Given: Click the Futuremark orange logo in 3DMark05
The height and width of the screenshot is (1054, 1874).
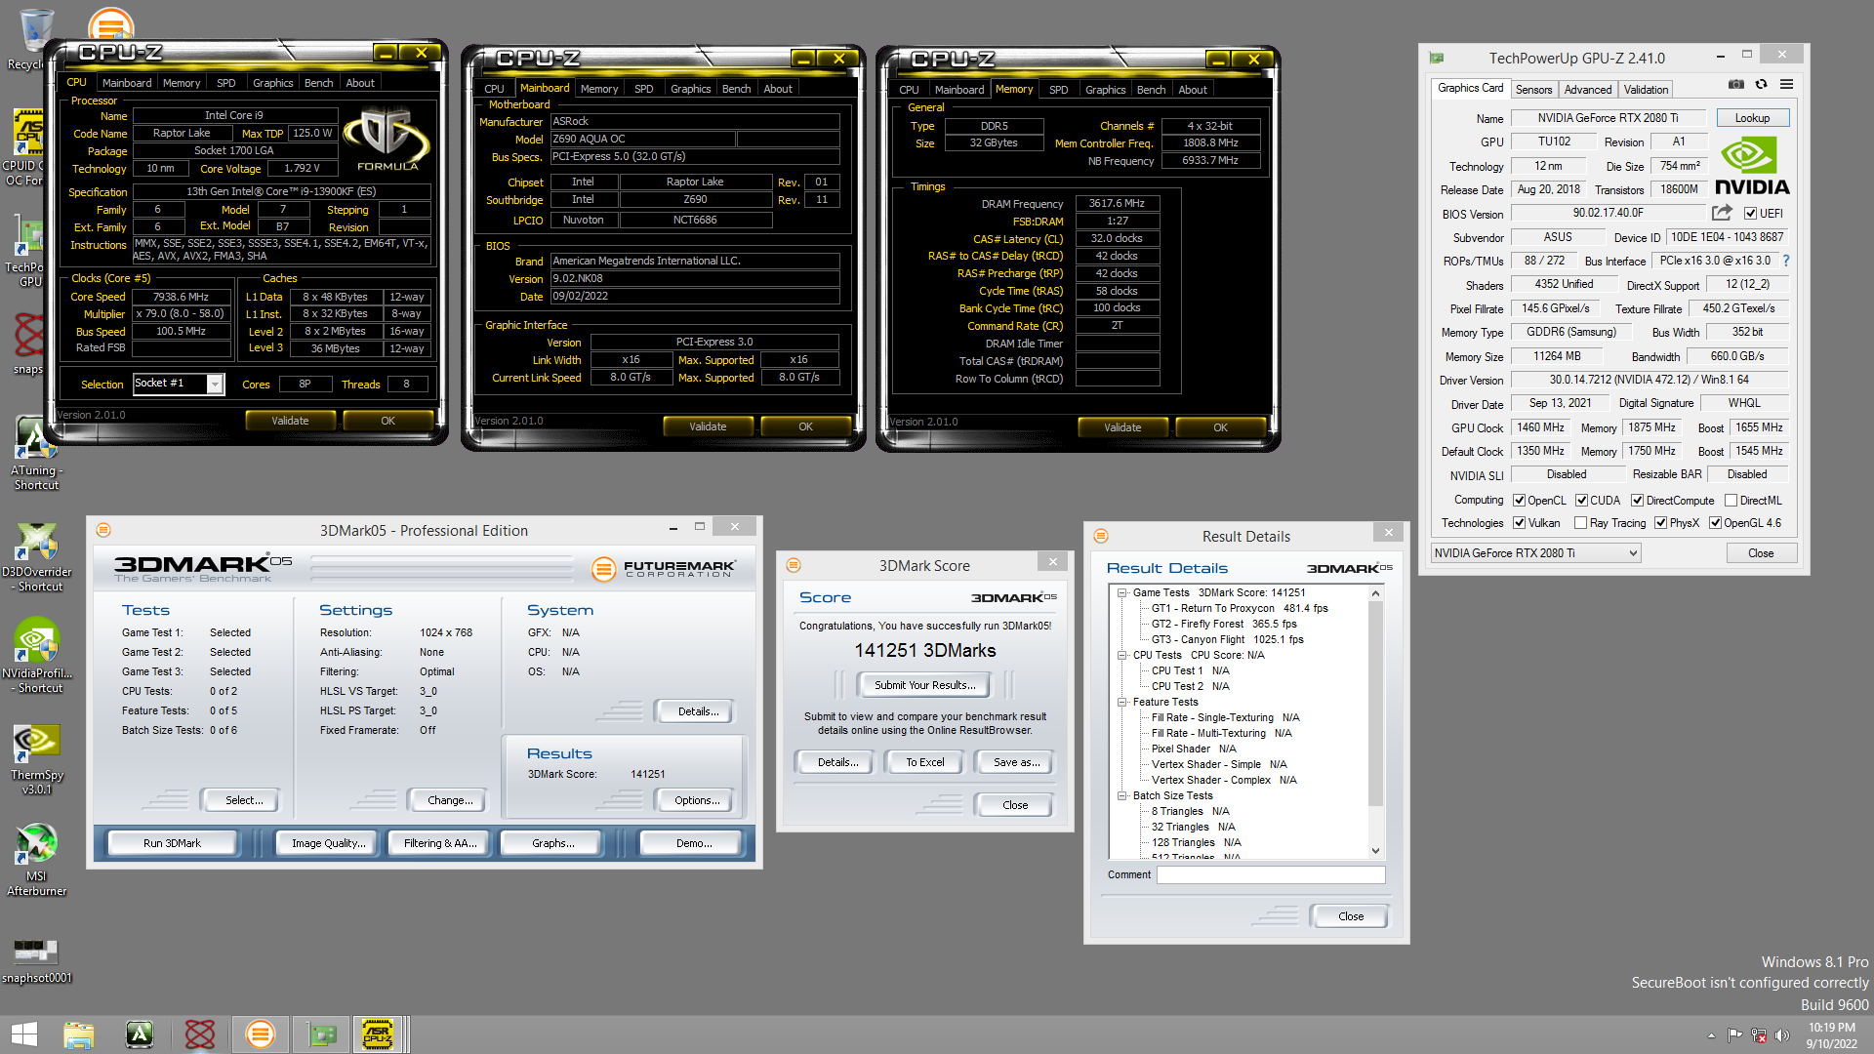Looking at the screenshot, I should [604, 569].
